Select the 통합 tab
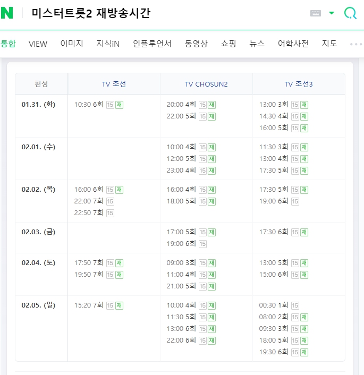The height and width of the screenshot is (375, 364). [8, 44]
